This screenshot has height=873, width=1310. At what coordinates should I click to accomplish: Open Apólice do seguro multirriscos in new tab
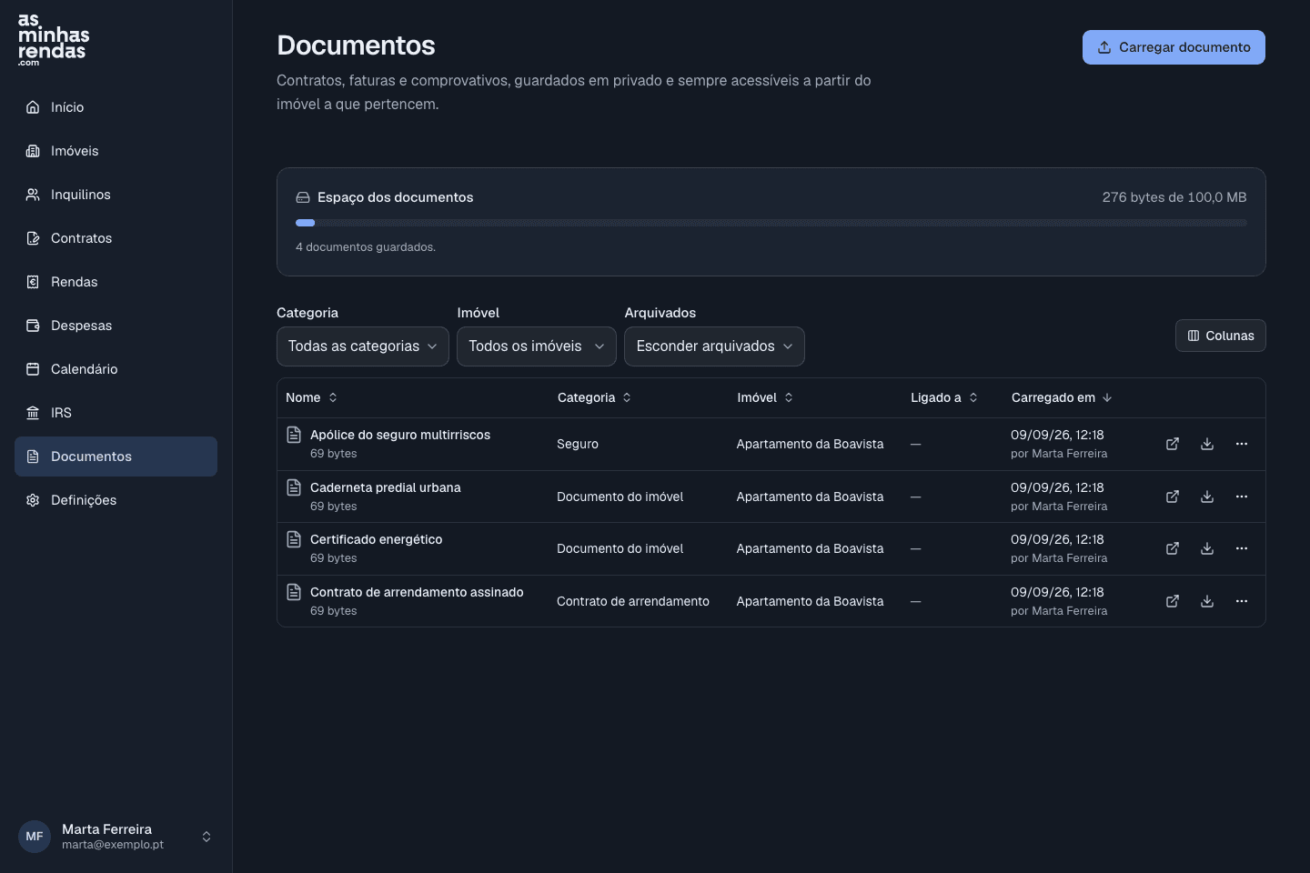click(1173, 444)
